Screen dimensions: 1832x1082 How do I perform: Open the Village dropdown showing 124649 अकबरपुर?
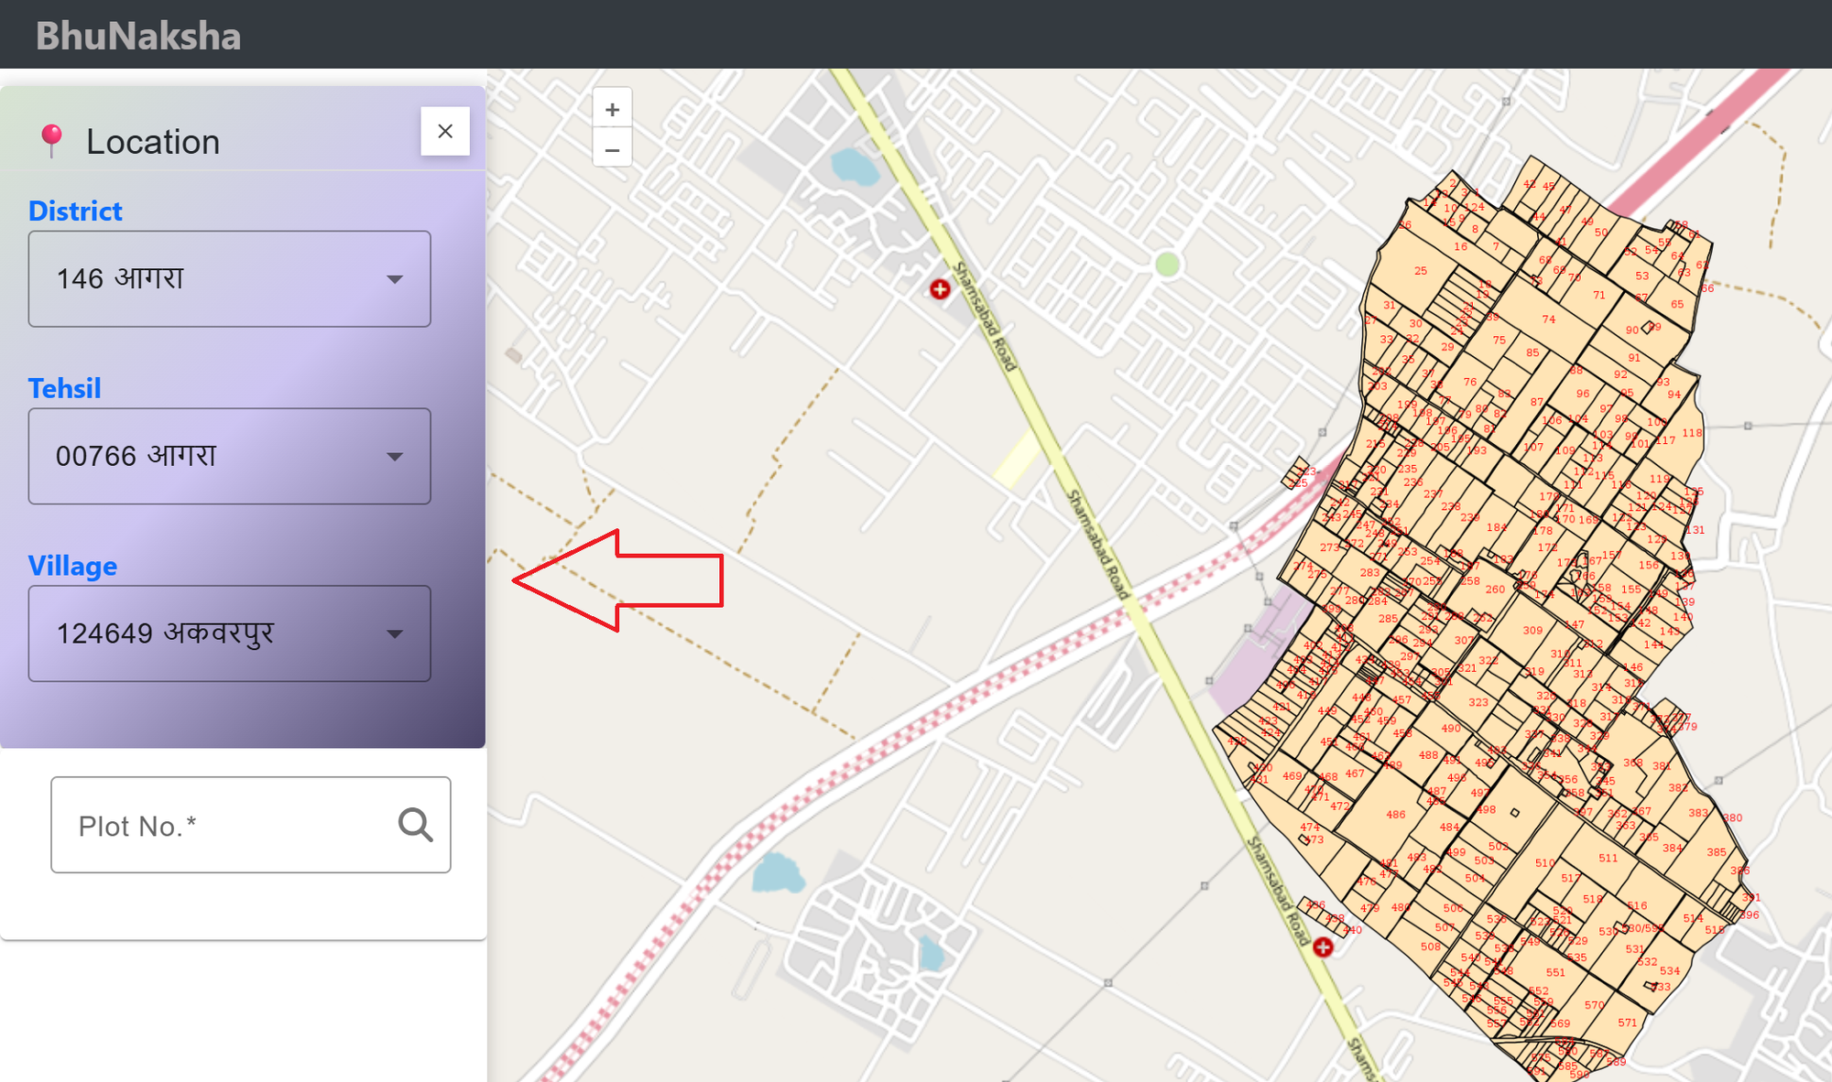click(229, 633)
